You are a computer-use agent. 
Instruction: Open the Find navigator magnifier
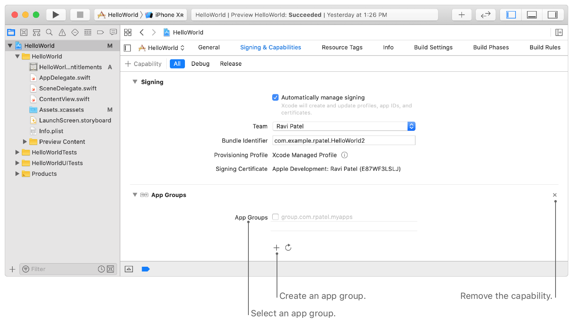point(49,32)
